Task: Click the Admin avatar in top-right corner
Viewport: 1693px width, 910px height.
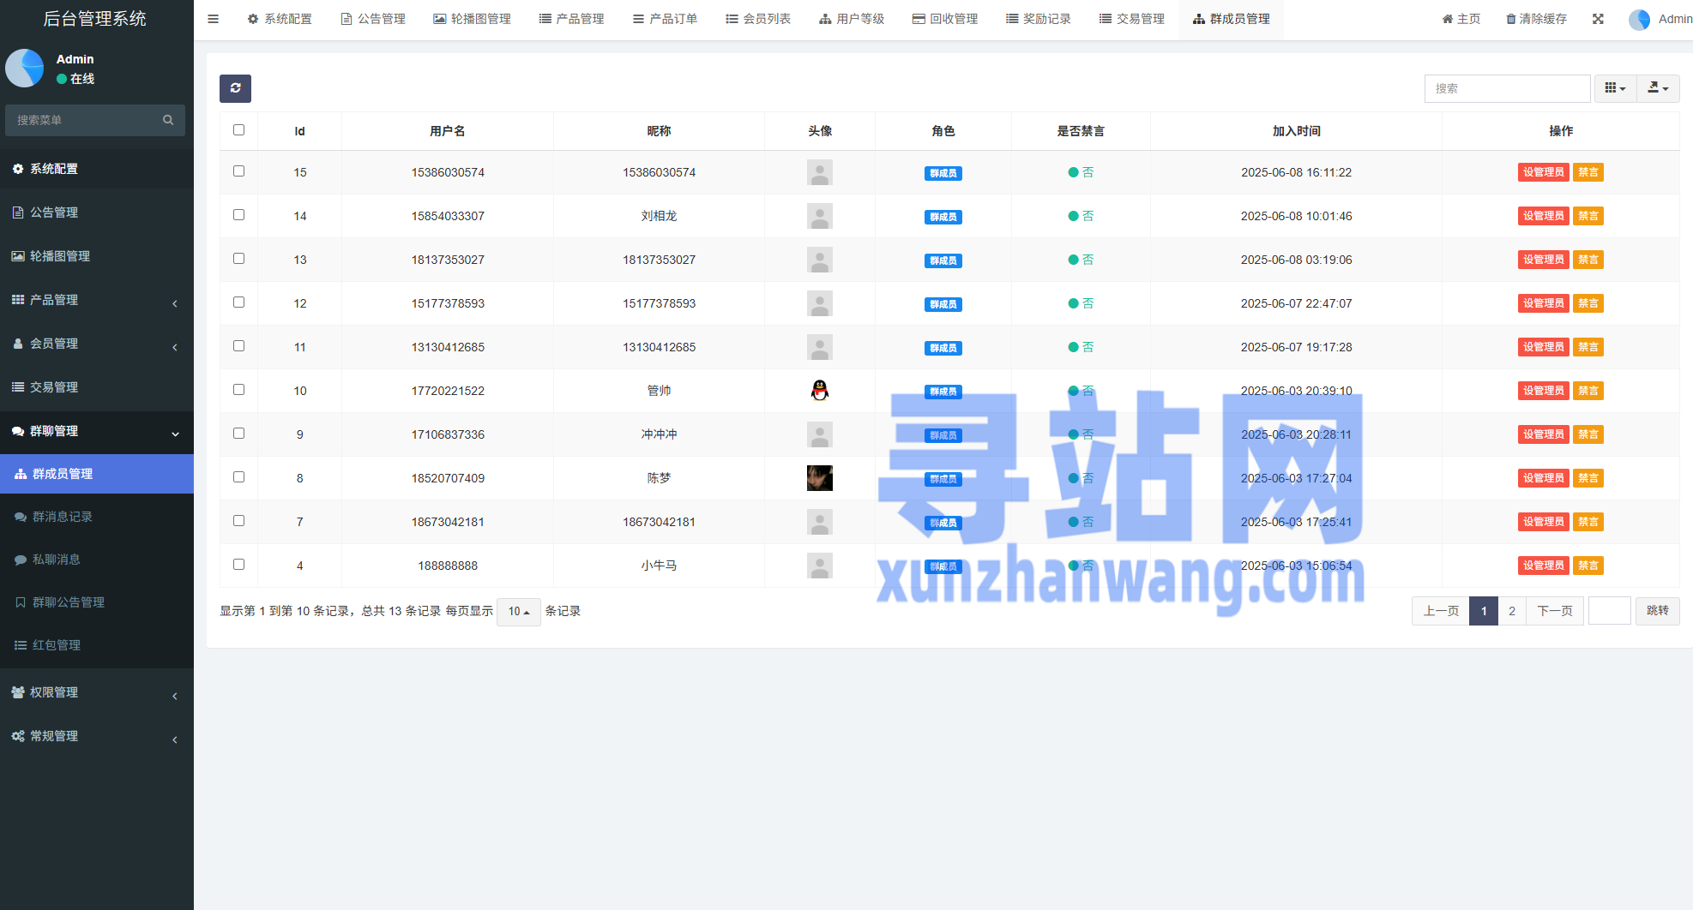Action: pyautogui.click(x=1639, y=19)
